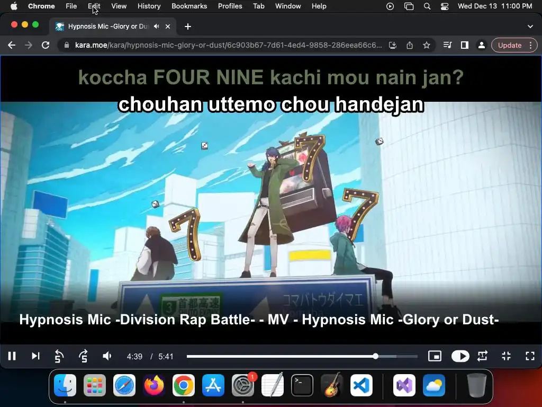Open the History menu

click(149, 6)
